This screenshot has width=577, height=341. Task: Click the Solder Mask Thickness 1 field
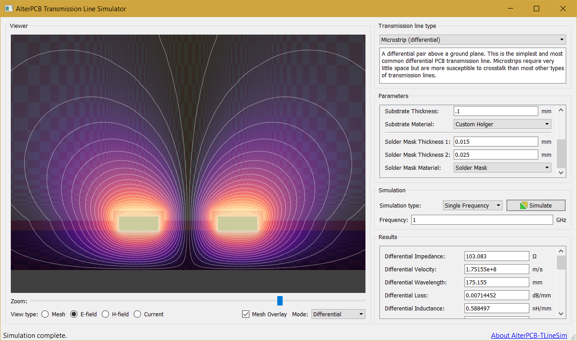click(496, 142)
